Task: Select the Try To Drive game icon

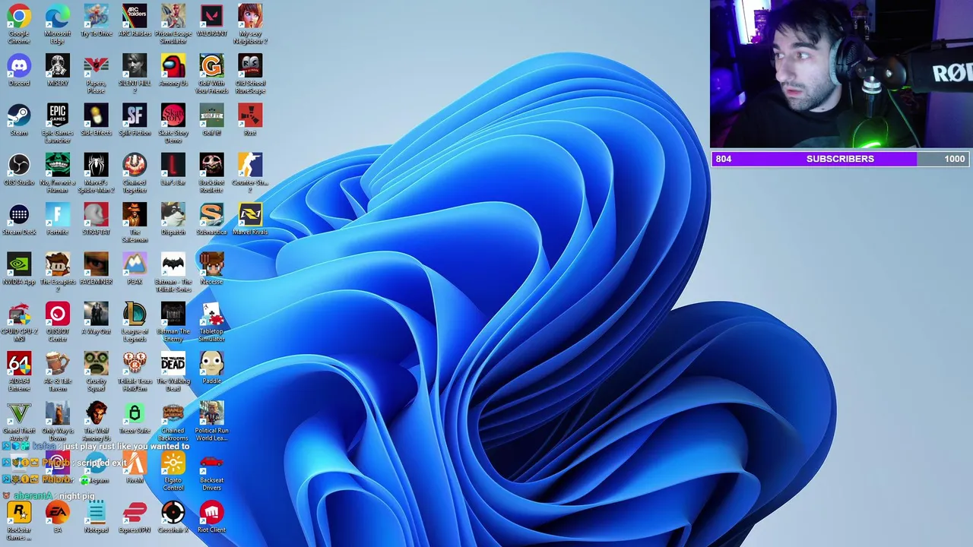Action: [x=96, y=16]
